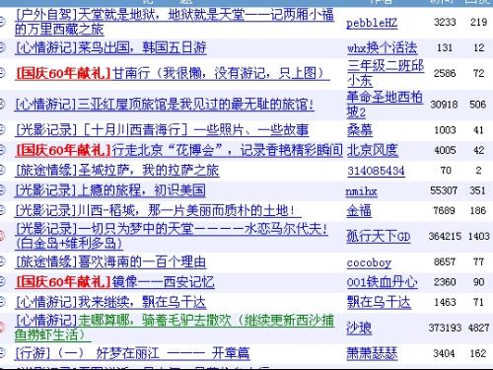
Task: Open the 十月川西青海行 photo thread
Action: click(162, 130)
